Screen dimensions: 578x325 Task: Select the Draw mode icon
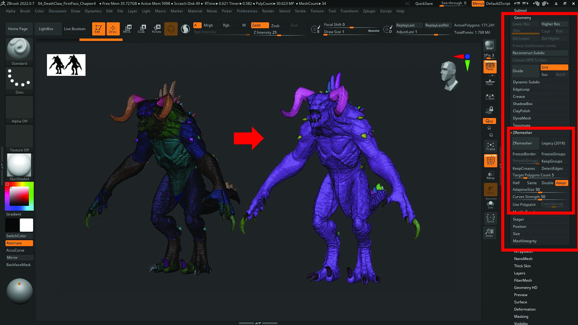[113, 28]
